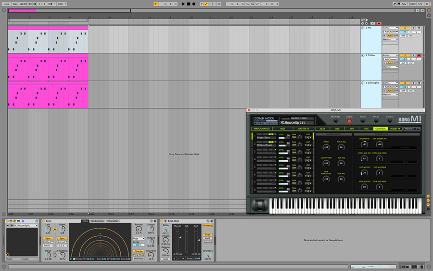
Task: Toggle Draw Mode pencil in top bar
Action: click(395, 4)
